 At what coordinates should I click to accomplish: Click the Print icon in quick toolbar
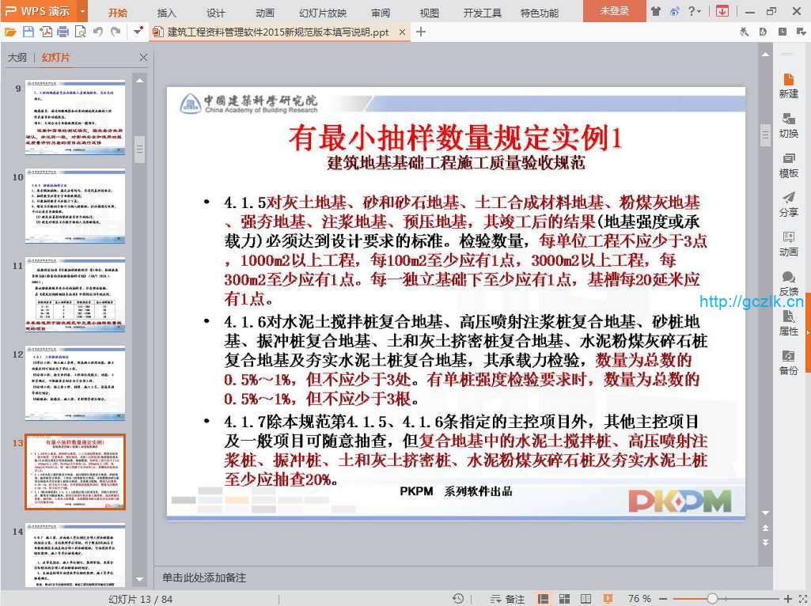(63, 32)
